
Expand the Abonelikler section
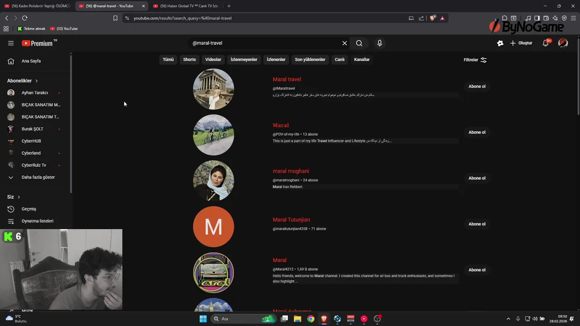(23, 81)
